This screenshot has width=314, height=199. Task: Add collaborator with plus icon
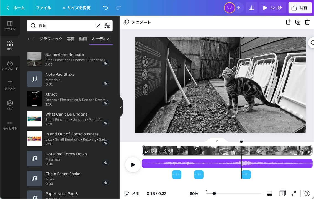(238, 8)
